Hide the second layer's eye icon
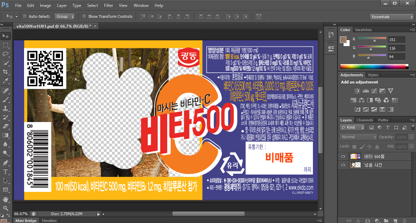The image size is (416, 223). click(x=343, y=165)
